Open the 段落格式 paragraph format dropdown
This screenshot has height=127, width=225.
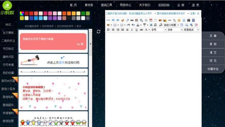pos(191,30)
